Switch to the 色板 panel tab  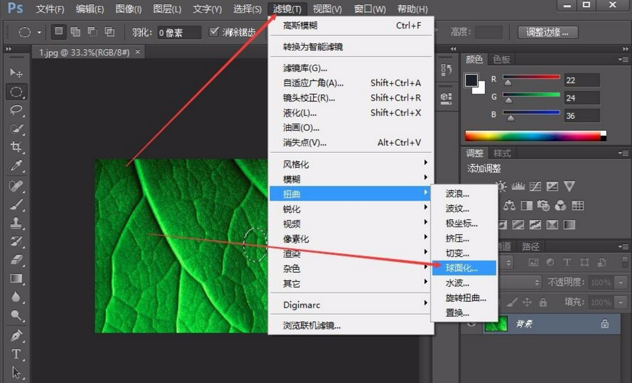click(502, 59)
